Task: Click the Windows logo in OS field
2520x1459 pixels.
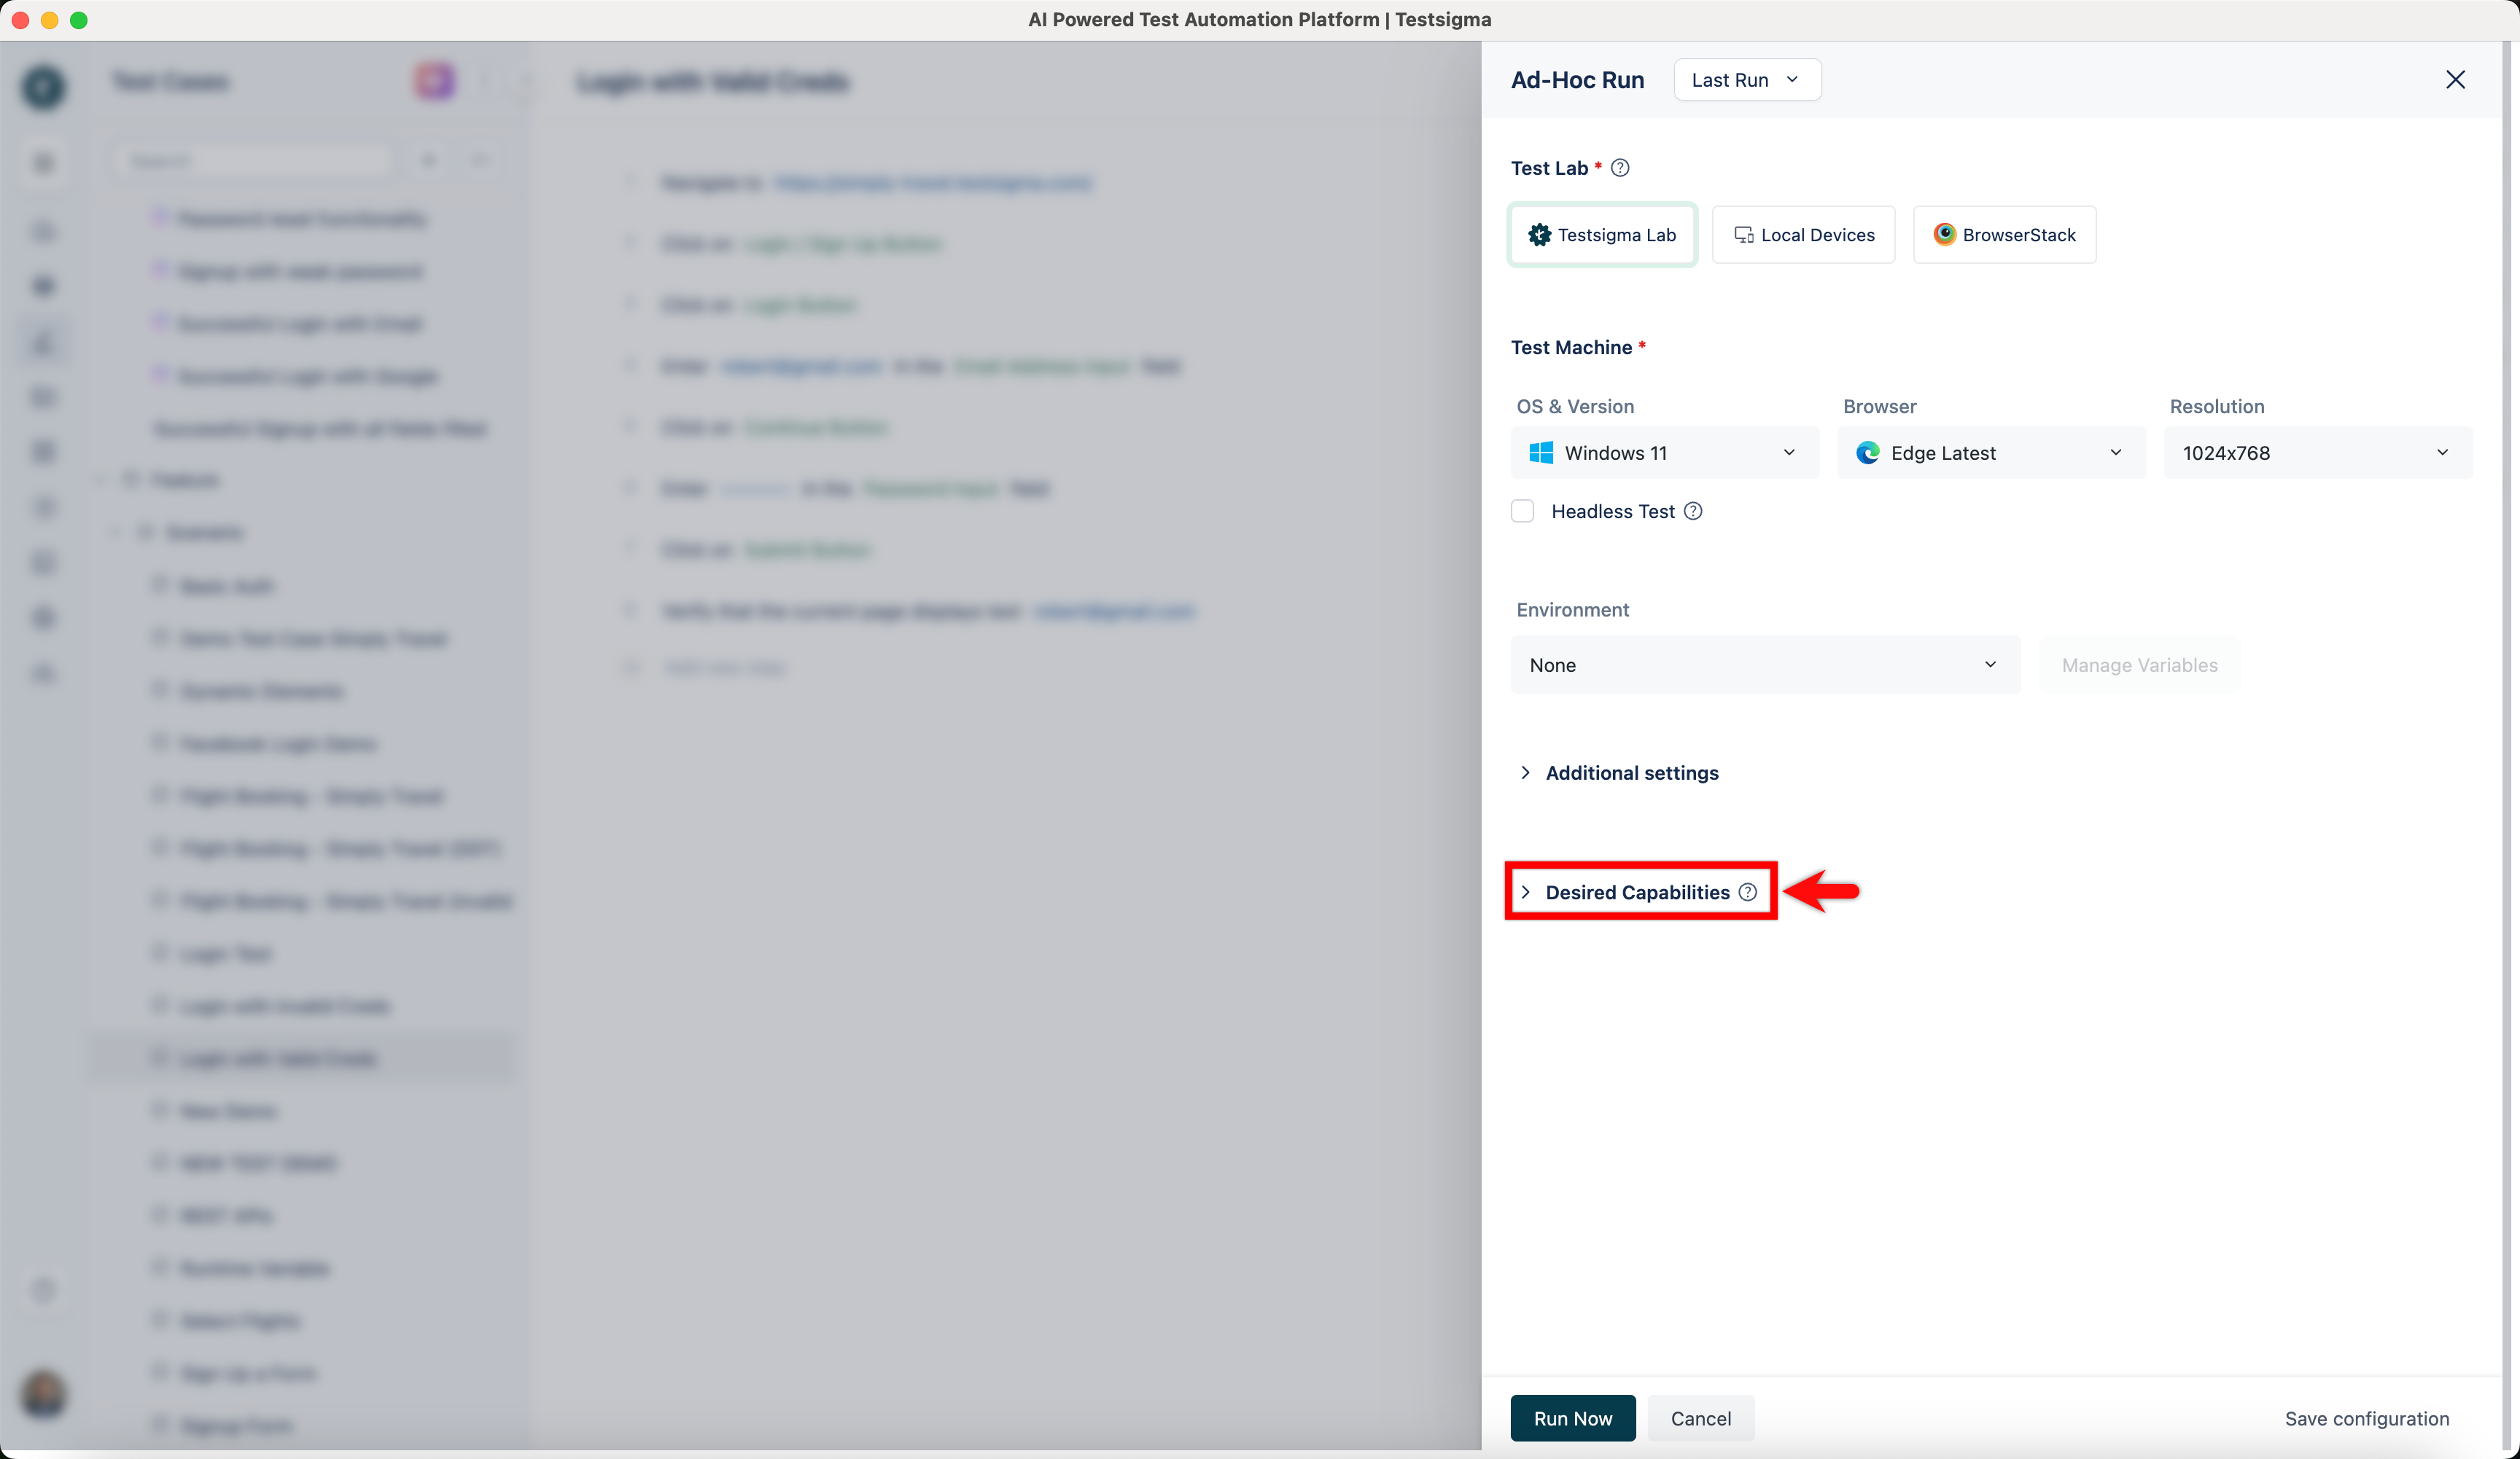Action: (1541, 453)
